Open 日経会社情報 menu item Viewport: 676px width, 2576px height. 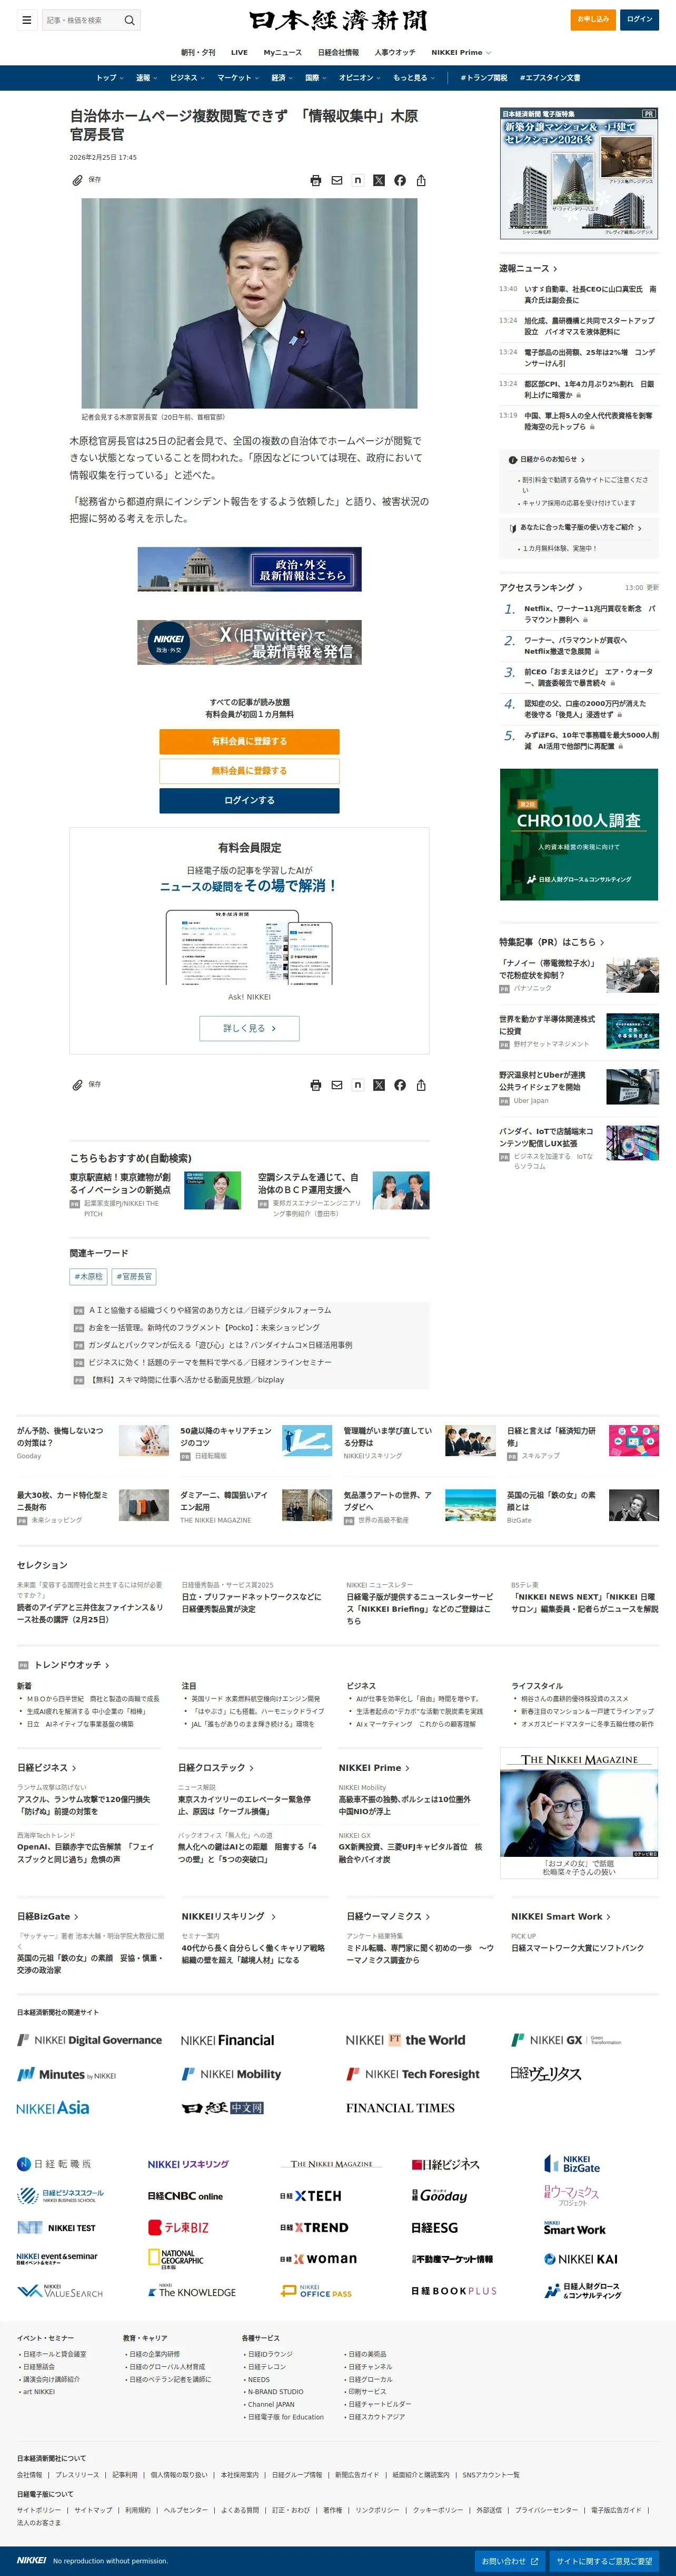point(339,52)
